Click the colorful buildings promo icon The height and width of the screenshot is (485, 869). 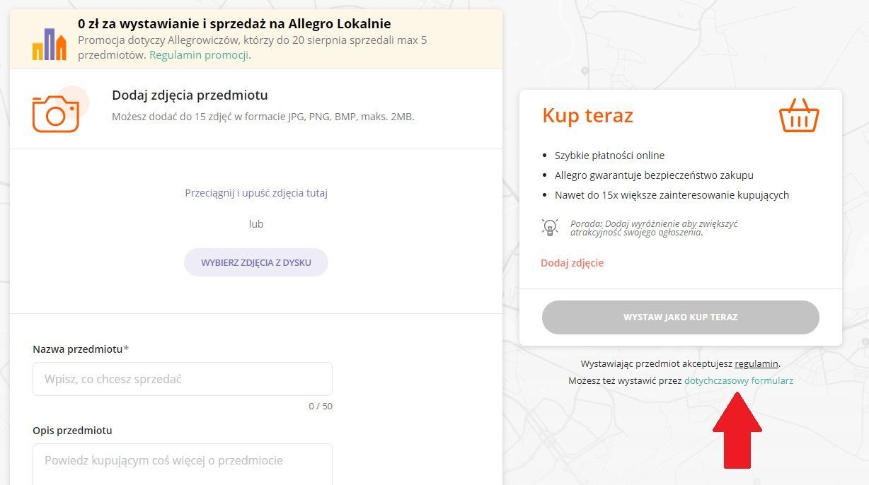49,45
